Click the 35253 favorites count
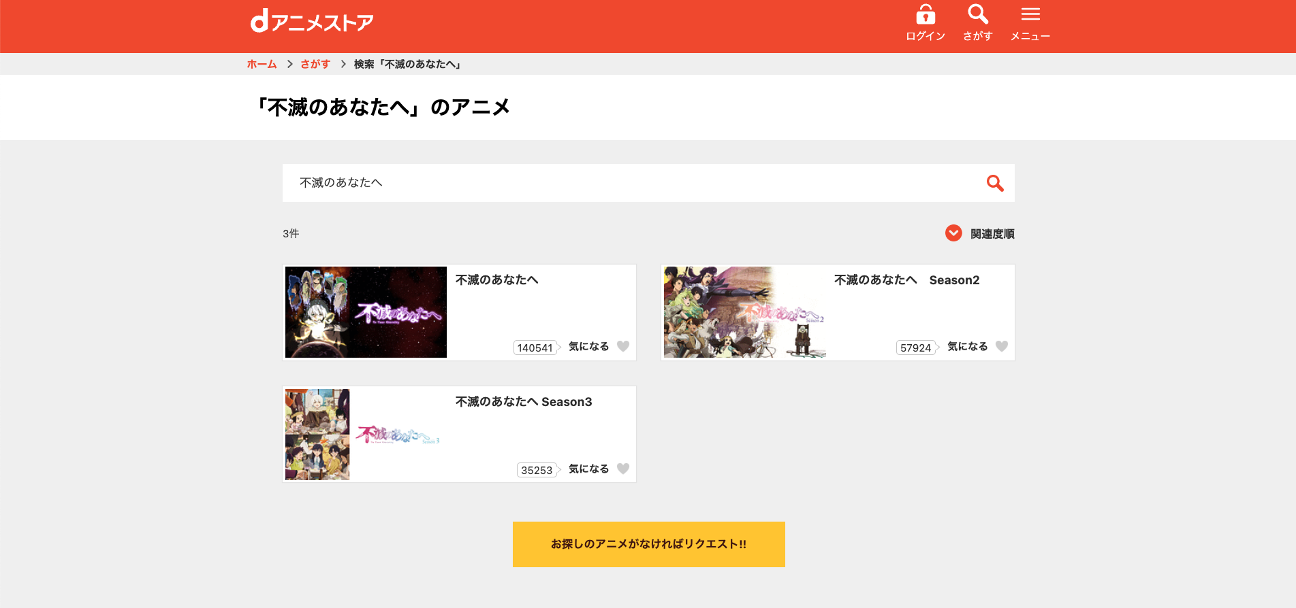Screen dimensions: 1296x608 tap(538, 470)
